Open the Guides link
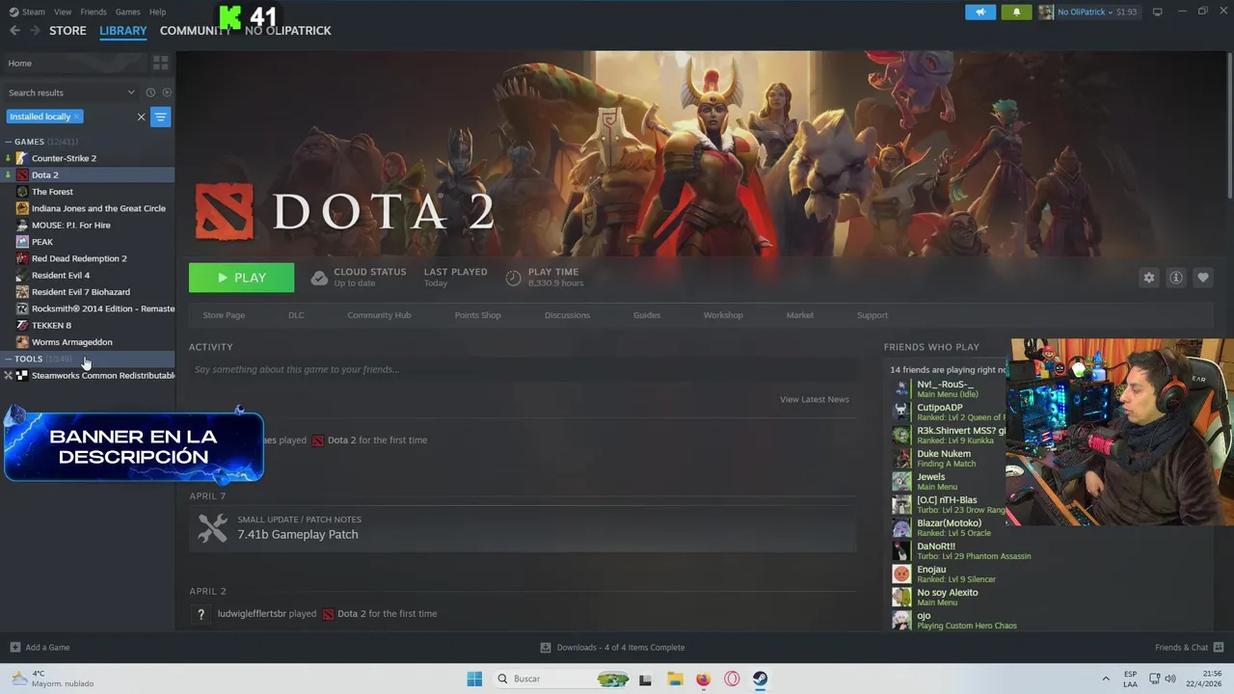 click(x=647, y=315)
